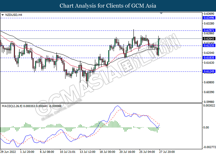
Task: Click the 13 Jul 12:00 time label
Action: (88, 152)
